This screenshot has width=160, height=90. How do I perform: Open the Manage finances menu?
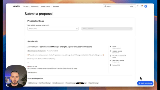click(x=46, y=6)
